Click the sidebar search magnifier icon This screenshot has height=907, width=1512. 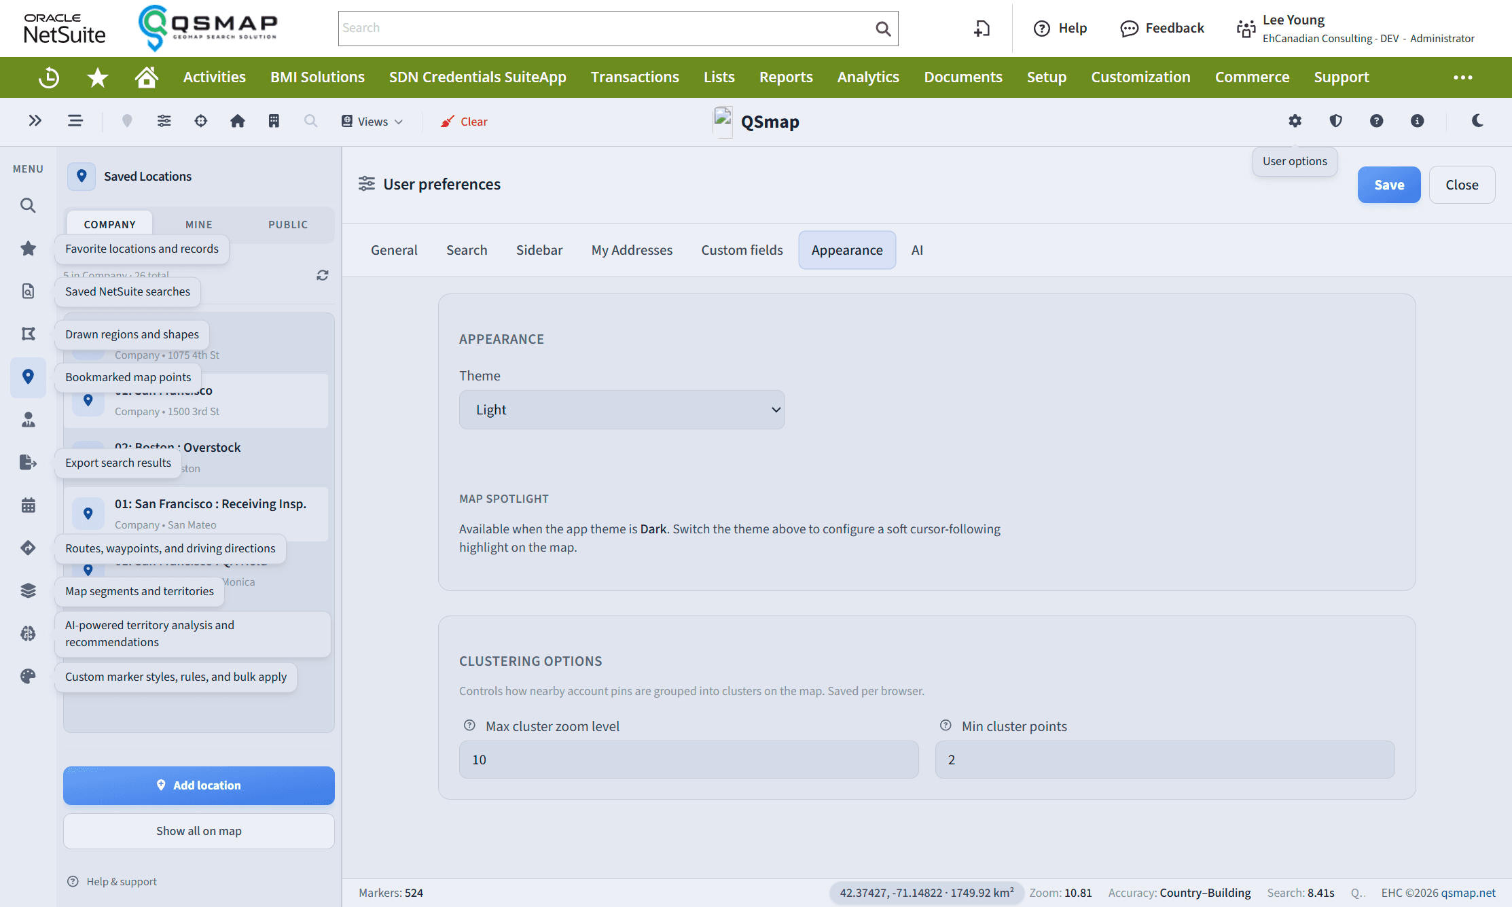pos(28,205)
